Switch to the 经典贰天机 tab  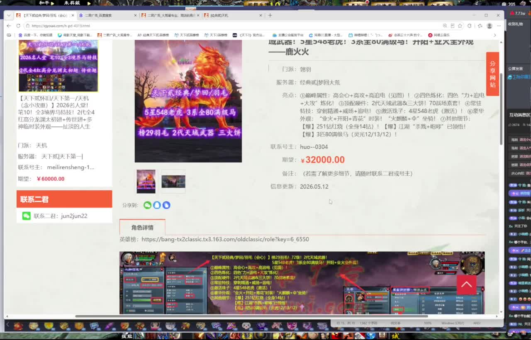[x=233, y=15]
